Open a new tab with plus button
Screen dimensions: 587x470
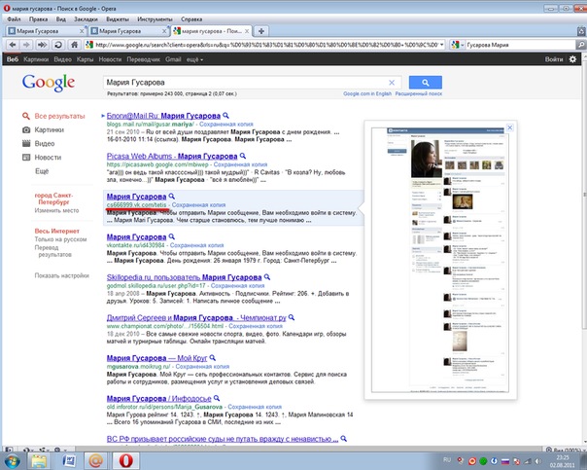tap(261, 31)
